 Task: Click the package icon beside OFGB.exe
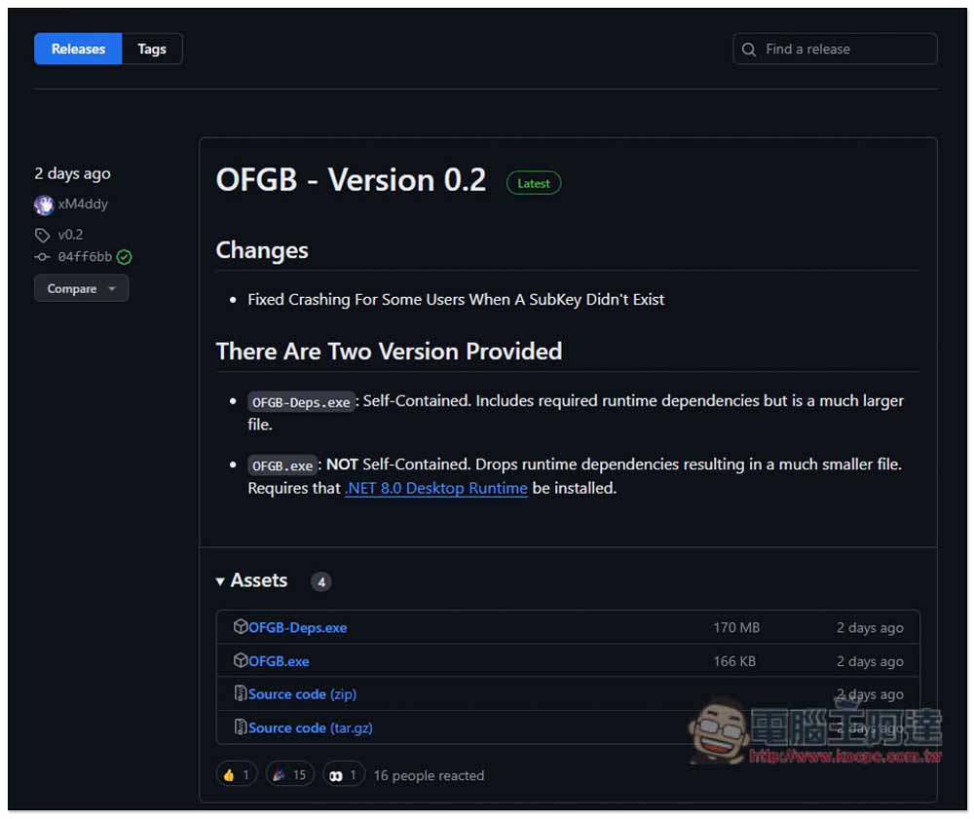tap(241, 660)
